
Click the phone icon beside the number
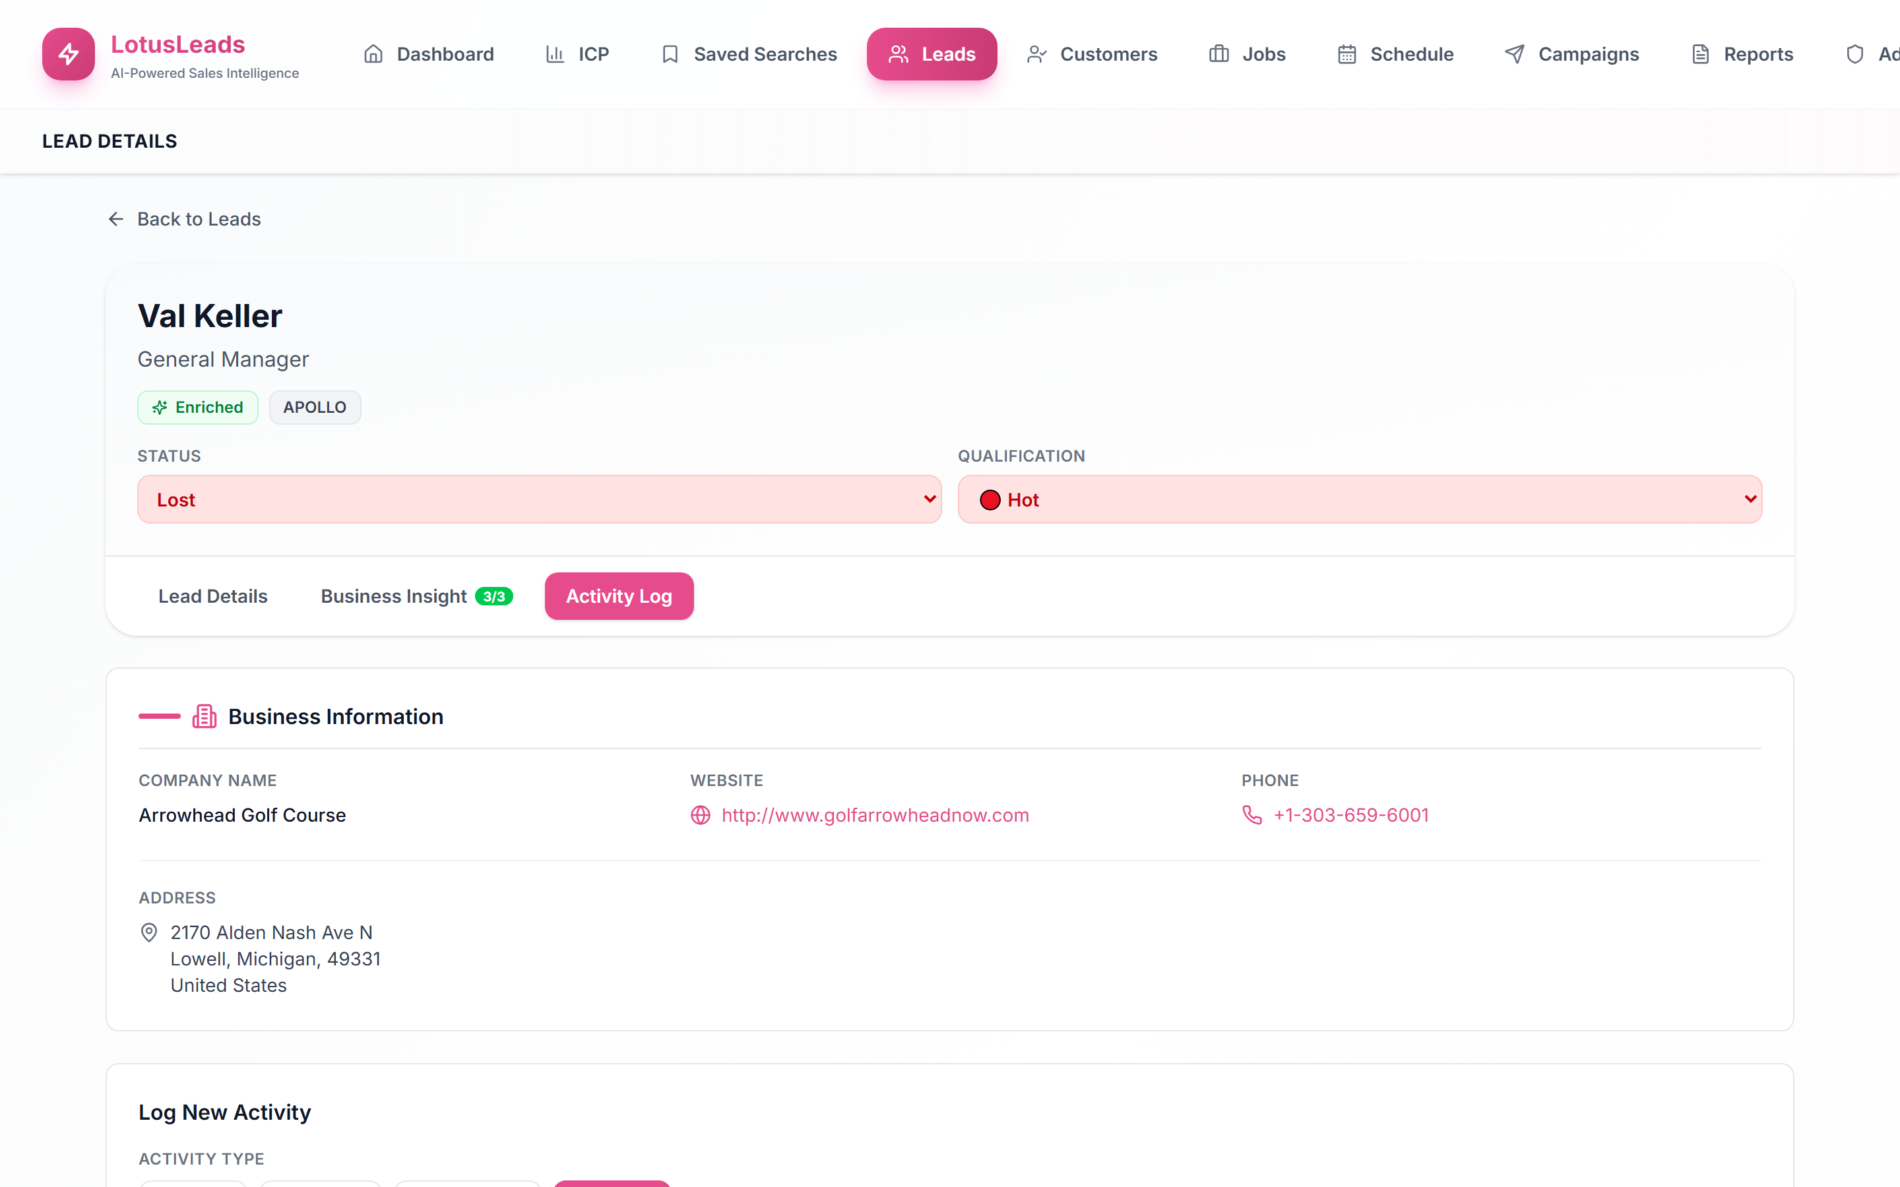coord(1252,815)
